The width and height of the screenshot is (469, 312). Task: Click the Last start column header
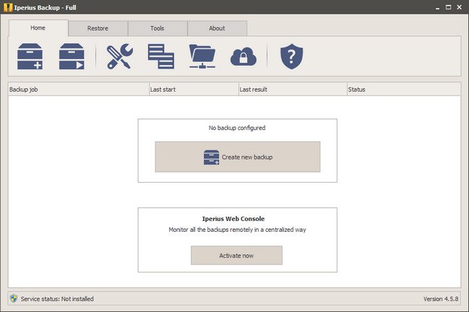click(194, 90)
